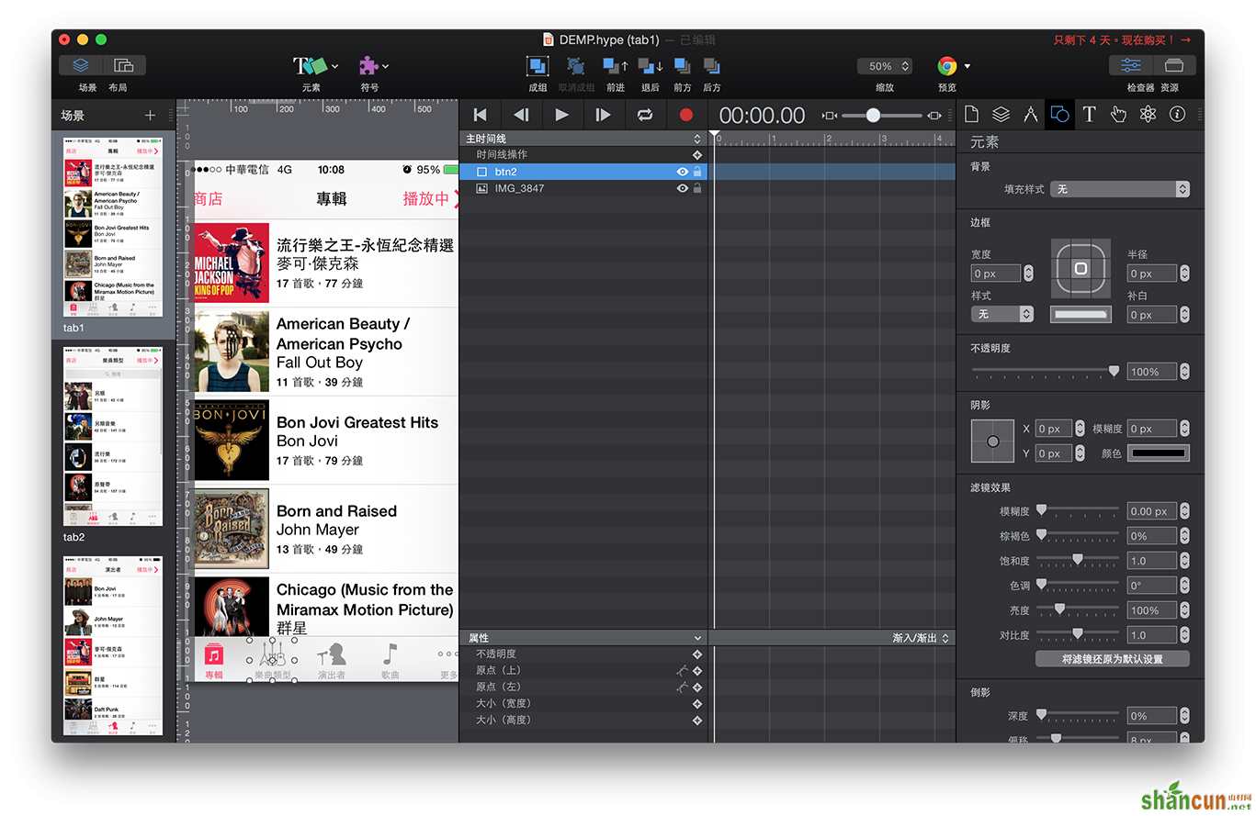Play the timeline animation
Viewport: 1256px width, 816px height.
pyautogui.click(x=562, y=115)
